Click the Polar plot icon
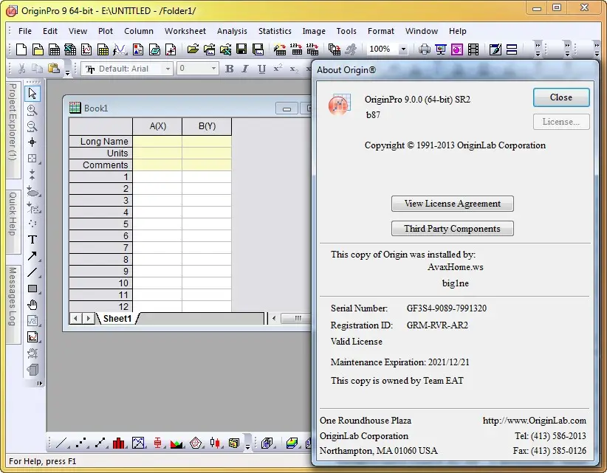The height and width of the screenshot is (473, 607). [196, 443]
